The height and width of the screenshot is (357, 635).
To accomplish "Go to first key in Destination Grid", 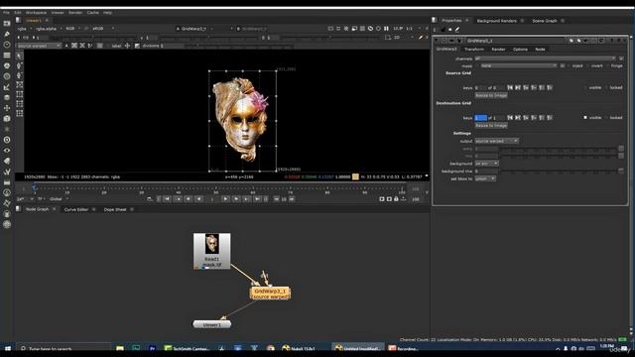I will click(x=510, y=117).
